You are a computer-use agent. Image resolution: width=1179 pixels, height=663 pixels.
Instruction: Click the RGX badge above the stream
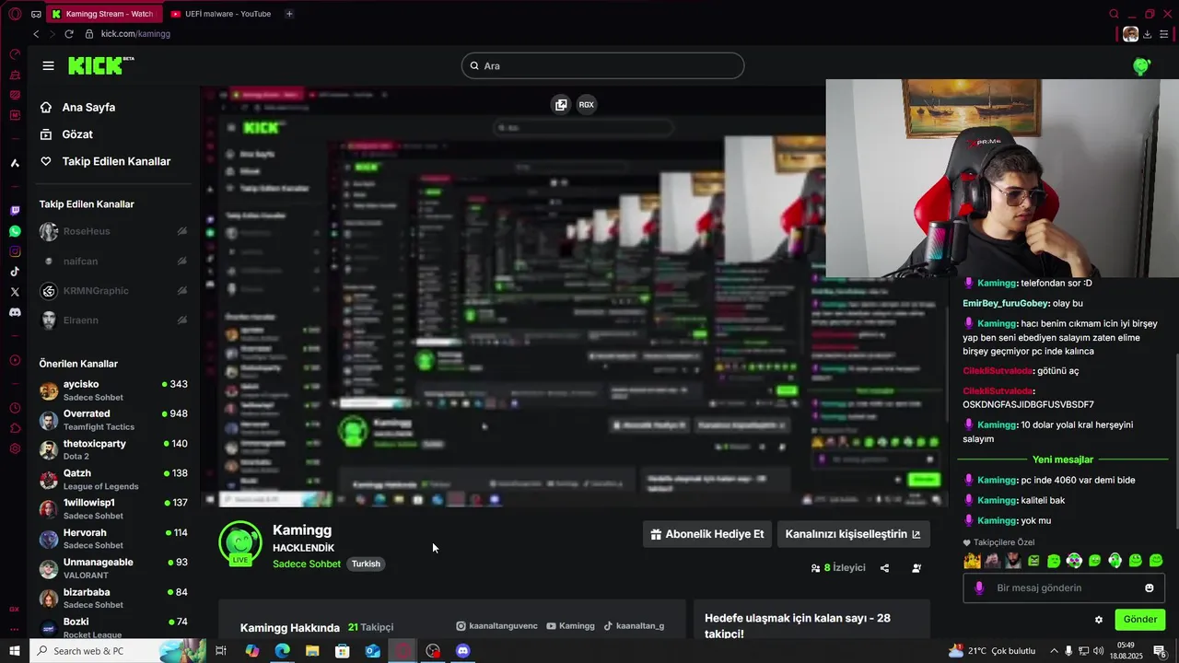[586, 104]
